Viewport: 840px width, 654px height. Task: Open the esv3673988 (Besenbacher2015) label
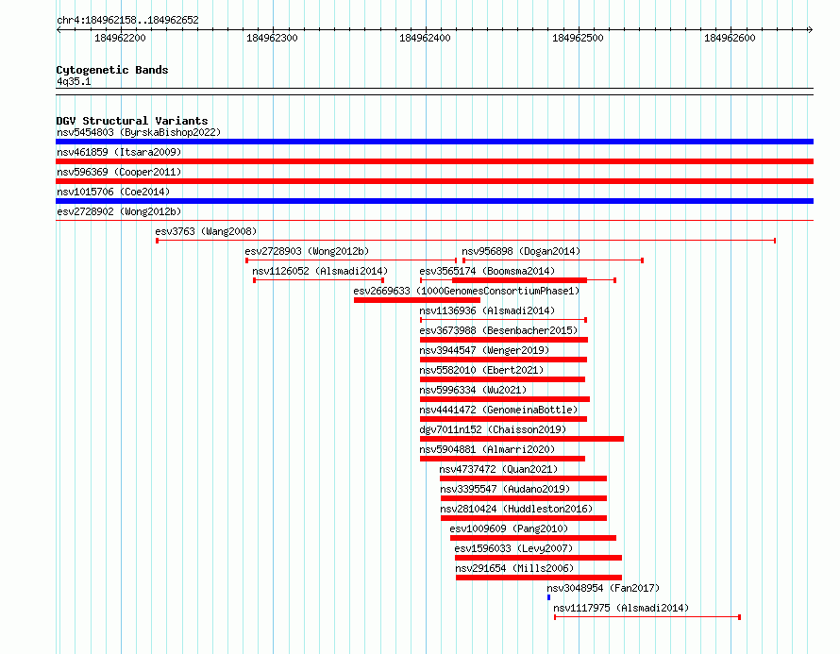[x=498, y=330]
